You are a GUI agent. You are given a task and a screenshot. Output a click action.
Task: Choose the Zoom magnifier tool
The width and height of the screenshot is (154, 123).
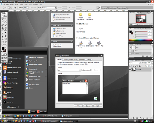tap(5, 45)
